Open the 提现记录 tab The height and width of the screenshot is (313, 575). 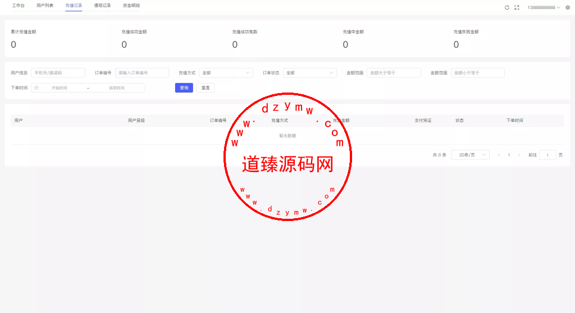coord(102,6)
